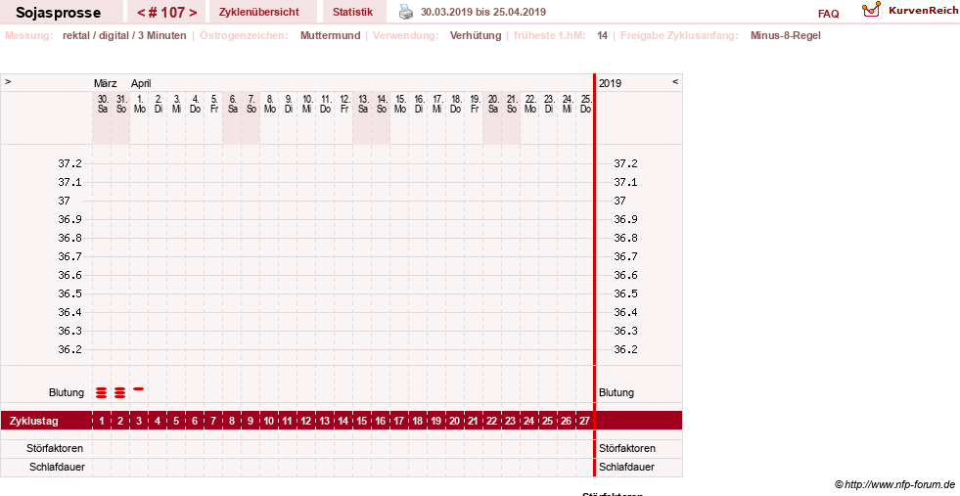The height and width of the screenshot is (496, 960).
Task: Click the 'Verhütung' value
Action: [475, 35]
